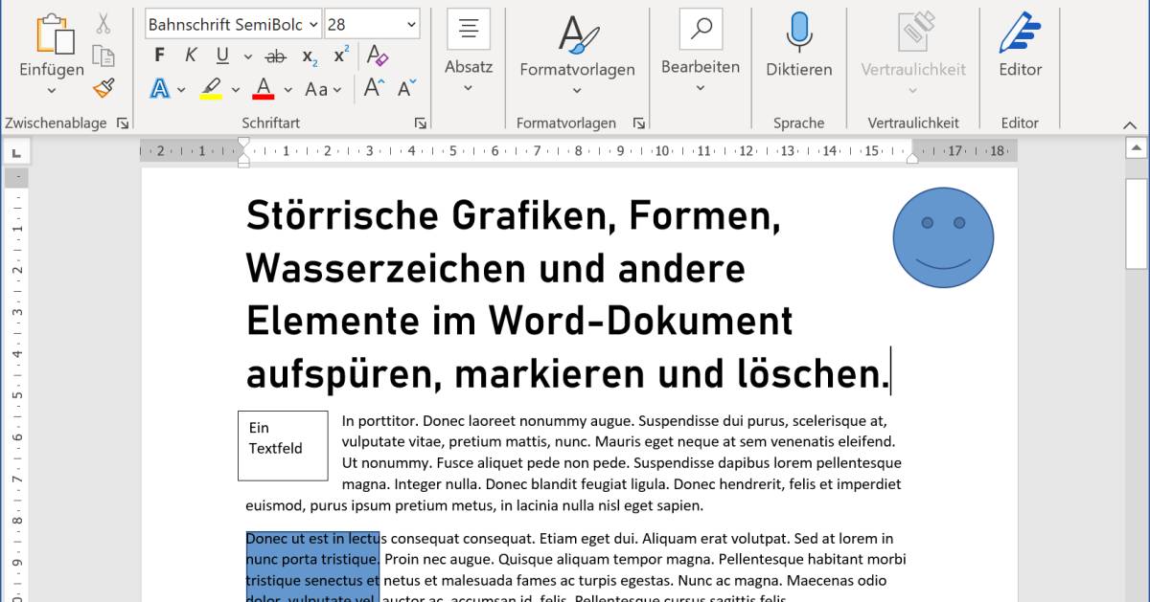Click the words 'In porttitor. Donec laoreet'
Viewport: 1150px width, 602px height.
tap(429, 421)
